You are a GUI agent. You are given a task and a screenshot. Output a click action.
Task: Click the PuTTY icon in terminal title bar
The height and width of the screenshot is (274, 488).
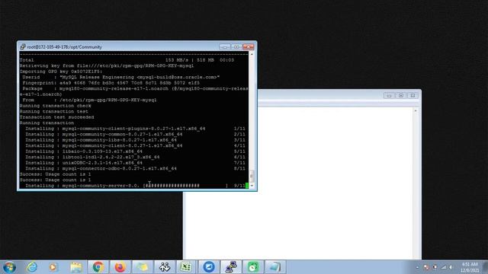22,47
